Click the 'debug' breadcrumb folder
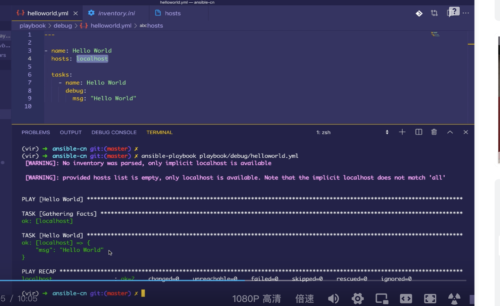Viewport: 500px width, 306px height. [x=63, y=26]
